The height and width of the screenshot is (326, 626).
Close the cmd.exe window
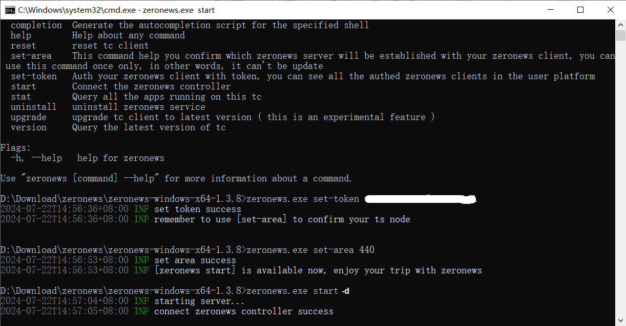click(x=610, y=10)
